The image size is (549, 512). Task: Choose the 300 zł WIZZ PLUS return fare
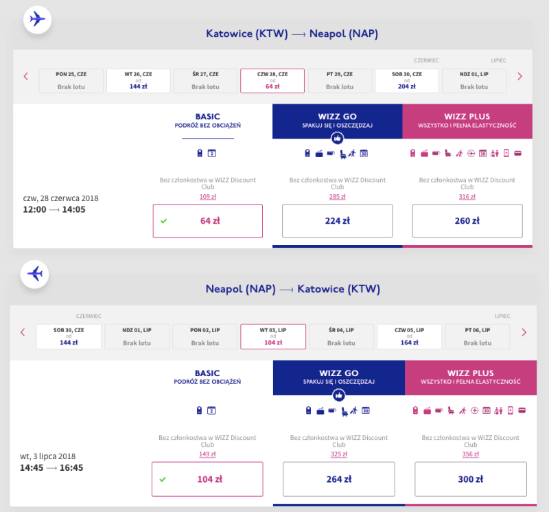pyautogui.click(x=471, y=479)
